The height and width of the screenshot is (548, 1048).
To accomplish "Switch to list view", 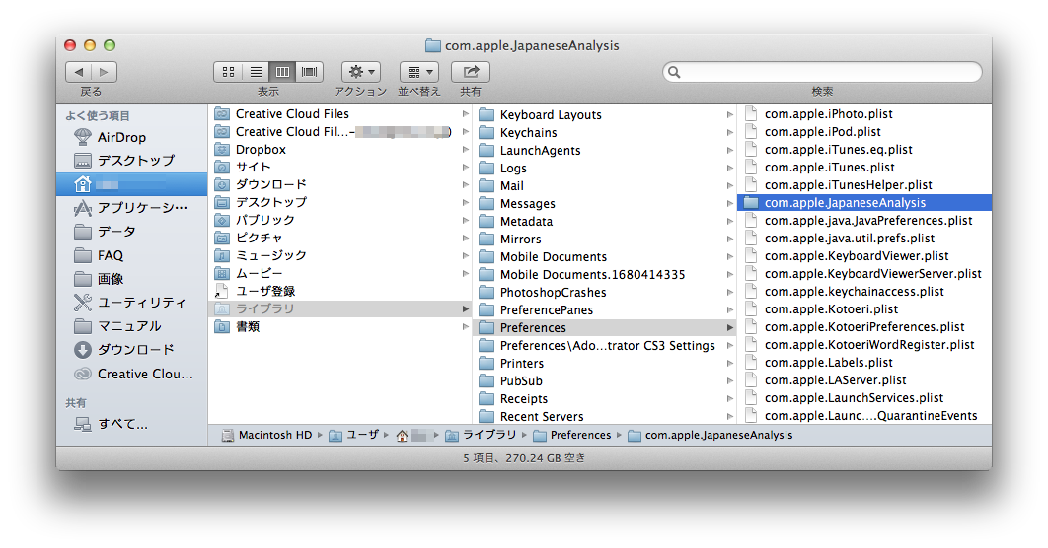I will pyautogui.click(x=256, y=71).
